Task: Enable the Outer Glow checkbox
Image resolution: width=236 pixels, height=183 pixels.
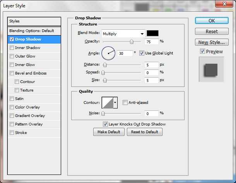Action: (x=12, y=56)
